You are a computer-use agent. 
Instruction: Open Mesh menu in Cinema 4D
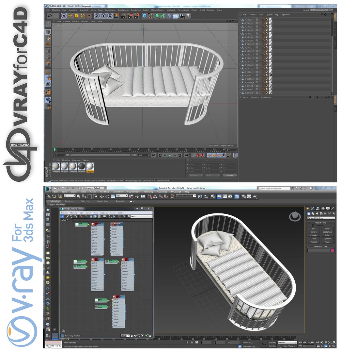tap(93, 10)
